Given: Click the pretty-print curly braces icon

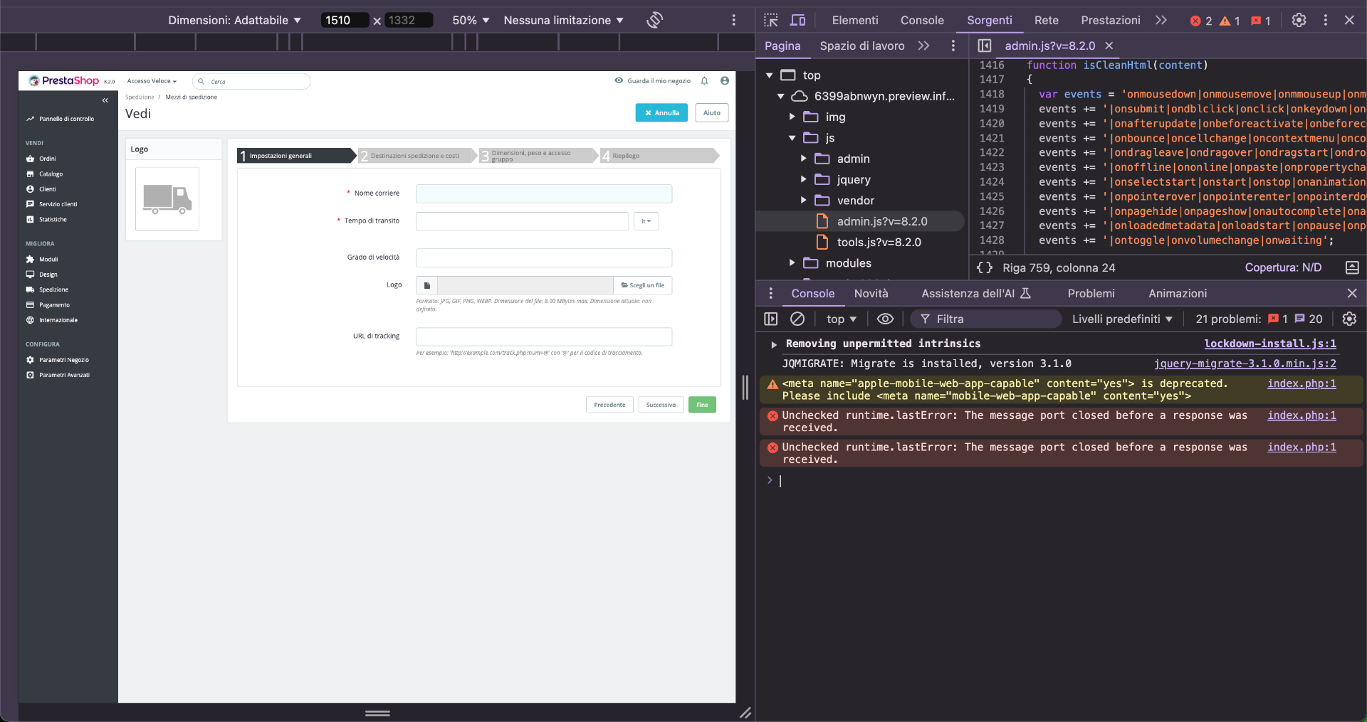Looking at the screenshot, I should pos(985,267).
